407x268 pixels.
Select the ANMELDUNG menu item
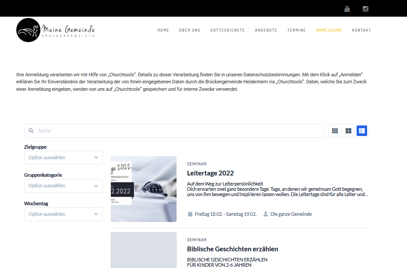329,30
